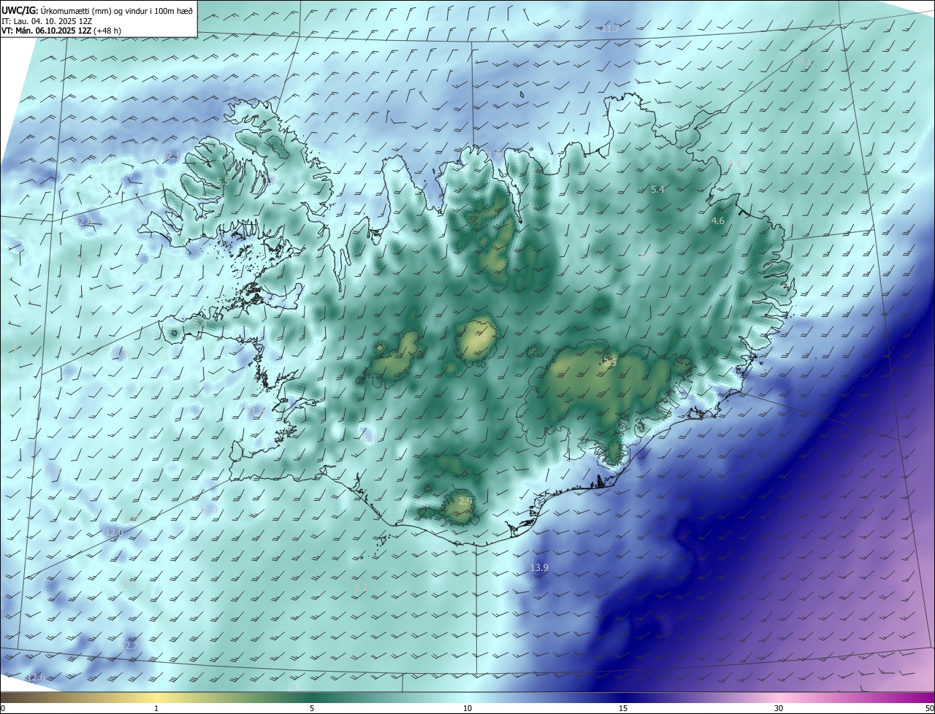
Task: Click the 0 tick on the color scale
Action: coord(3,708)
